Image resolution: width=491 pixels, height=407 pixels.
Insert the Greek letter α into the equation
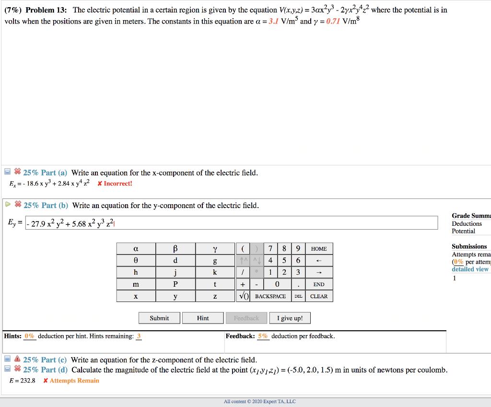pos(136,248)
